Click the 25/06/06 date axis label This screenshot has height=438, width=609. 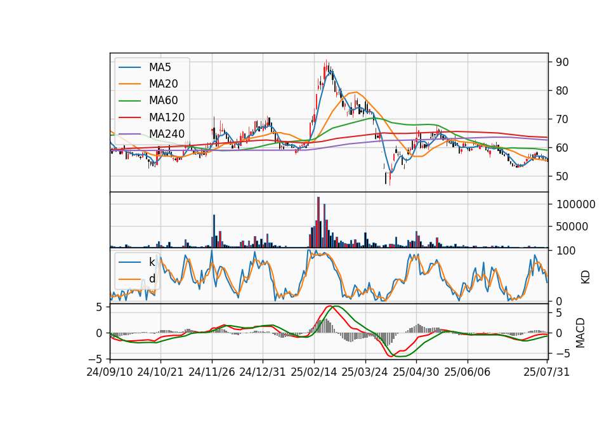pyautogui.click(x=468, y=372)
